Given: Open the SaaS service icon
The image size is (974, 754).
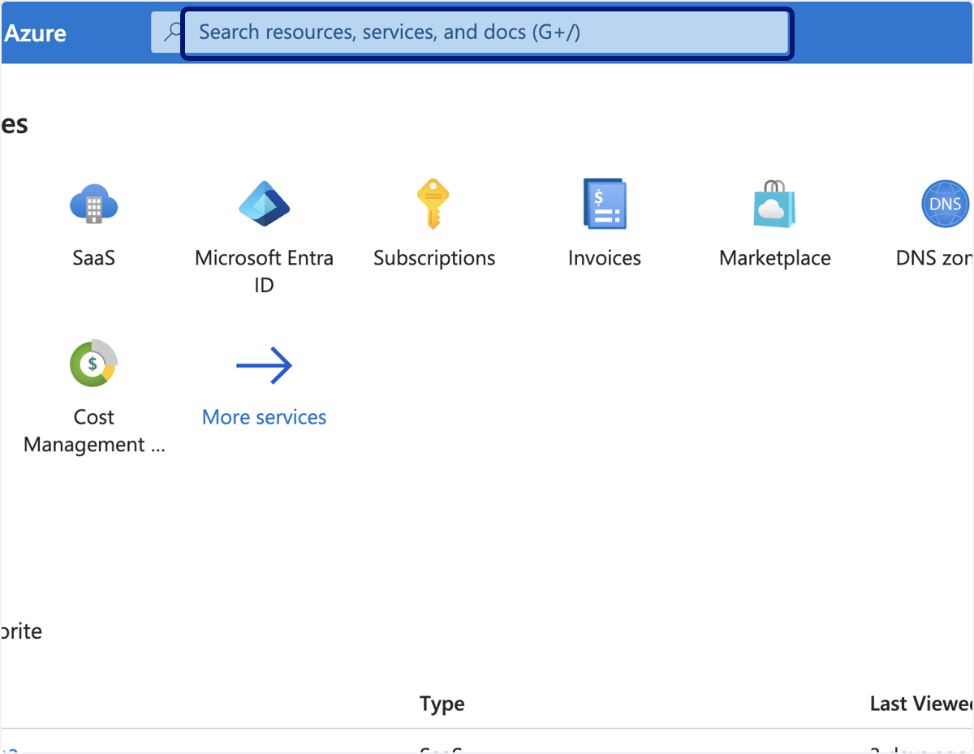Looking at the screenshot, I should 93,203.
